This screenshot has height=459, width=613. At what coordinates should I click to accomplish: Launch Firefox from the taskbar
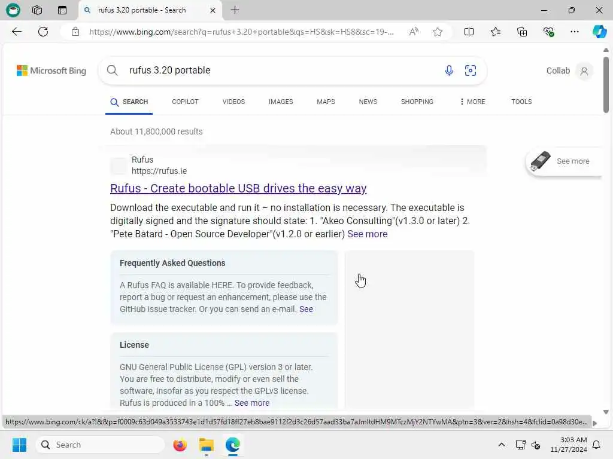[x=180, y=445]
